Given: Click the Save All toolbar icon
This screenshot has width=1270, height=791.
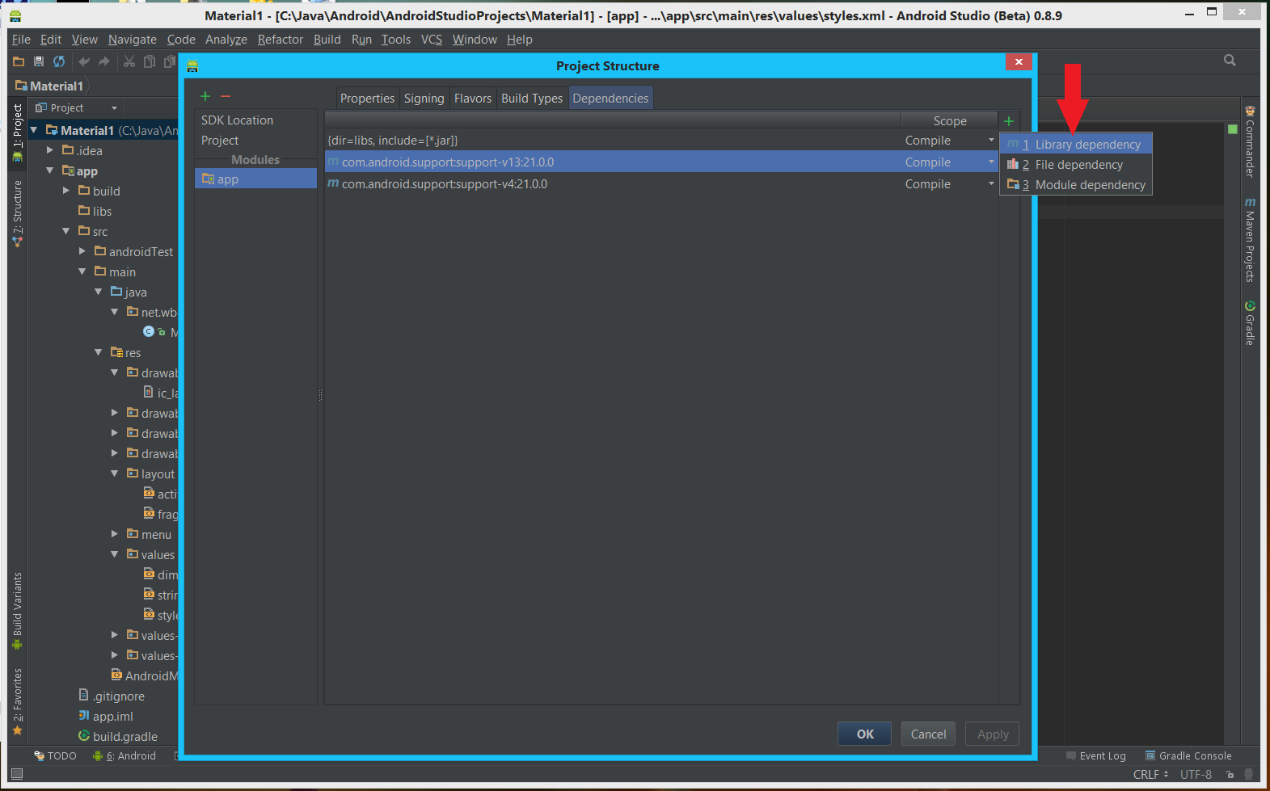Looking at the screenshot, I should pos(38,61).
